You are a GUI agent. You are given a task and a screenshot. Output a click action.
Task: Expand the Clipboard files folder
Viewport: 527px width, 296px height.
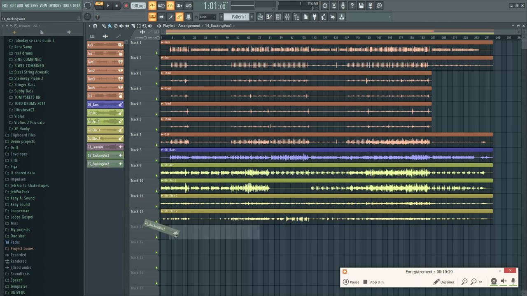click(x=23, y=135)
